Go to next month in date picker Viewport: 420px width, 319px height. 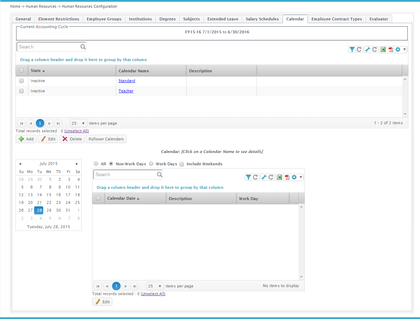tap(77, 164)
